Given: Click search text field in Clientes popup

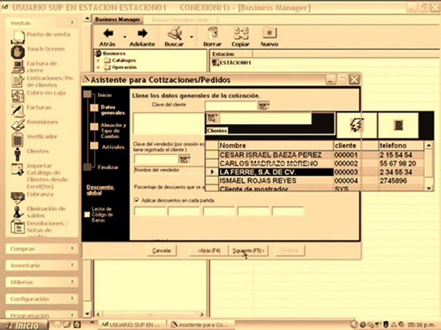Looking at the screenshot, I should point(265,118).
